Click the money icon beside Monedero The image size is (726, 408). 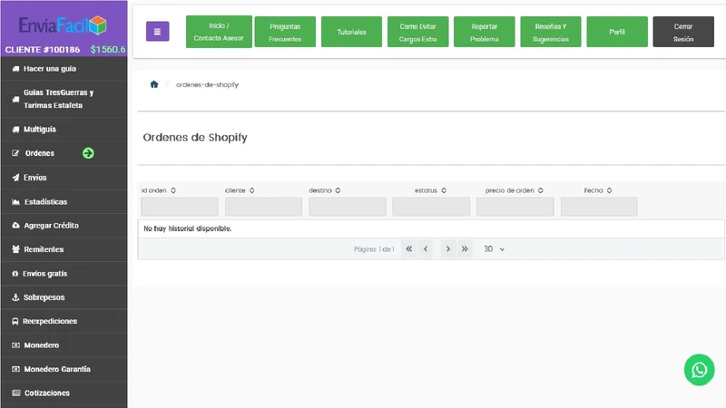[x=15, y=345]
